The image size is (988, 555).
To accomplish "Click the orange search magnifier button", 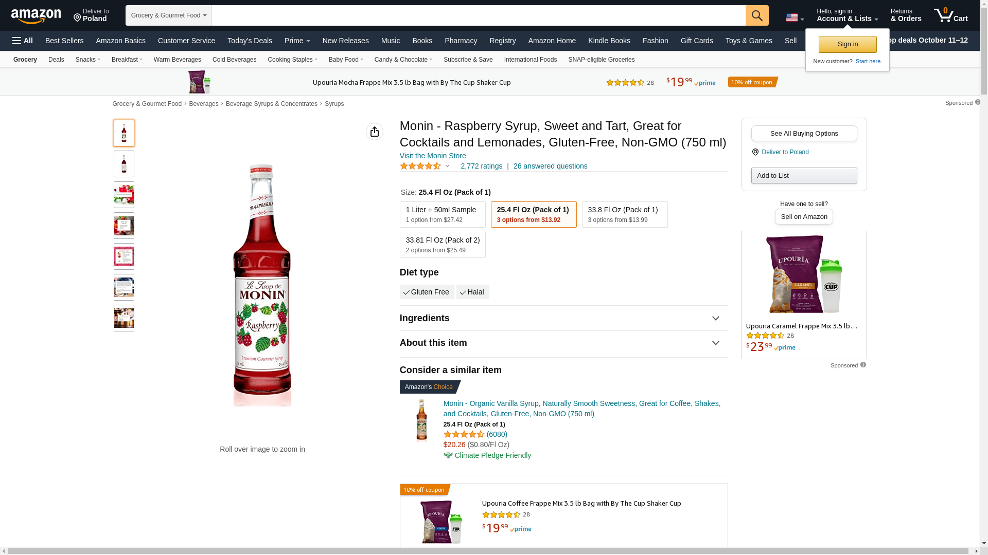I will 756,15.
